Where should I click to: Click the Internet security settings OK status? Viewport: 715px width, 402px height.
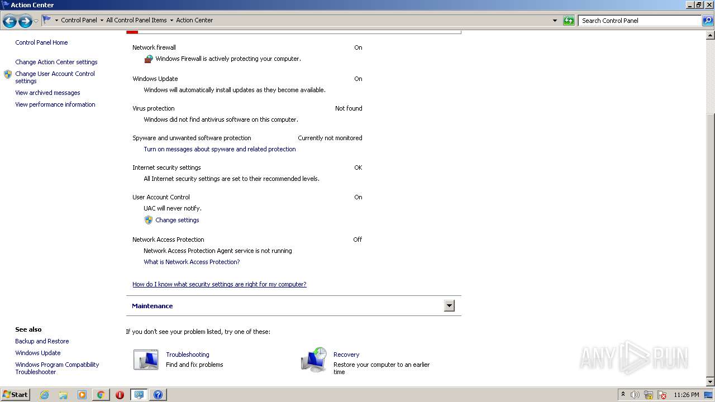coord(358,167)
